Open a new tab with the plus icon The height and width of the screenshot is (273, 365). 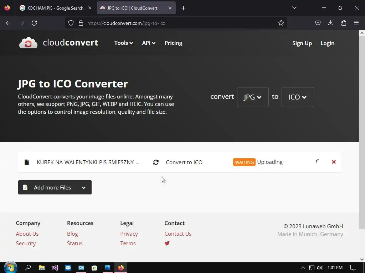[184, 8]
